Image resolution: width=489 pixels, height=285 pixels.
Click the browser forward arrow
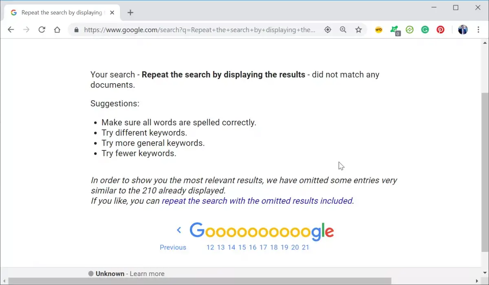pyautogui.click(x=26, y=30)
